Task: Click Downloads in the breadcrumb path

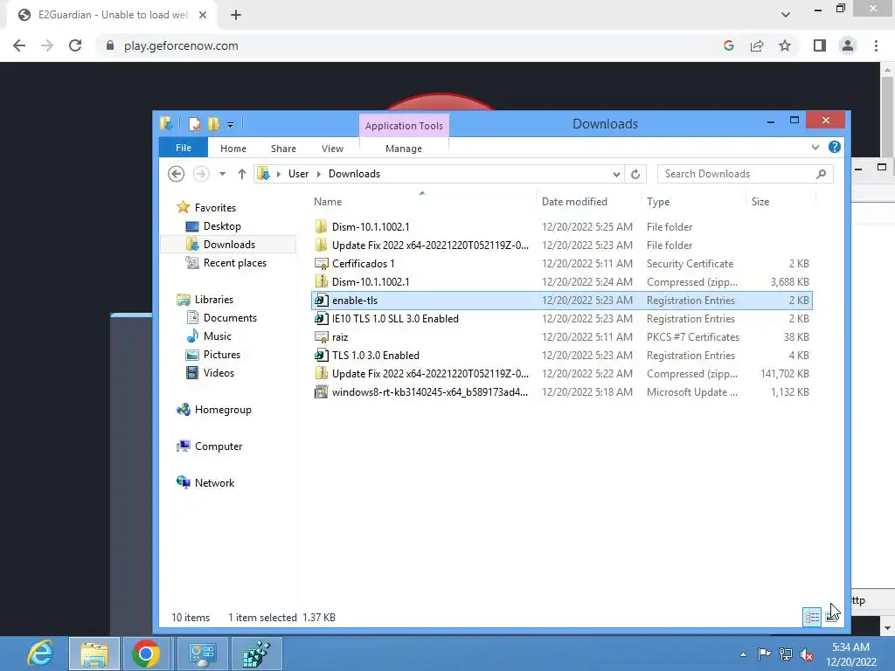Action: pos(354,174)
